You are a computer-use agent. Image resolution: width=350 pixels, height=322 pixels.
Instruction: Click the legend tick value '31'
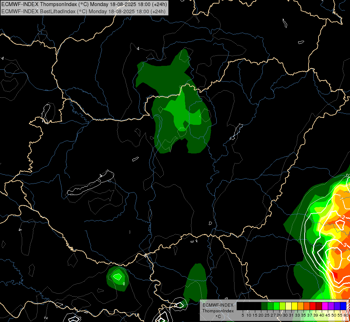291,315
